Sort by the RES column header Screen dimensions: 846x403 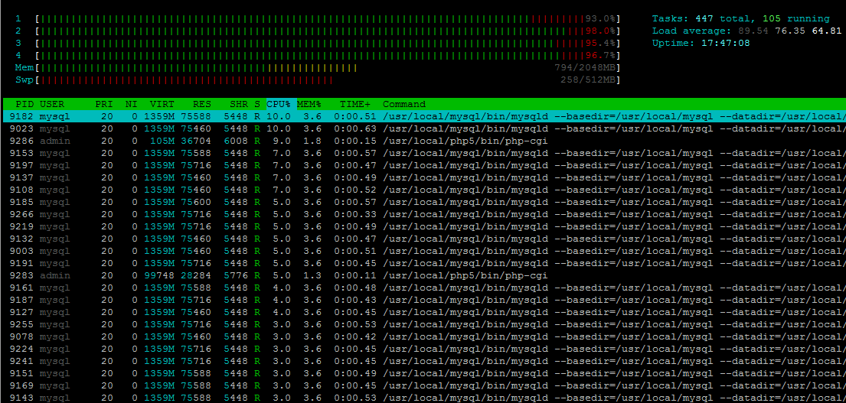[202, 104]
